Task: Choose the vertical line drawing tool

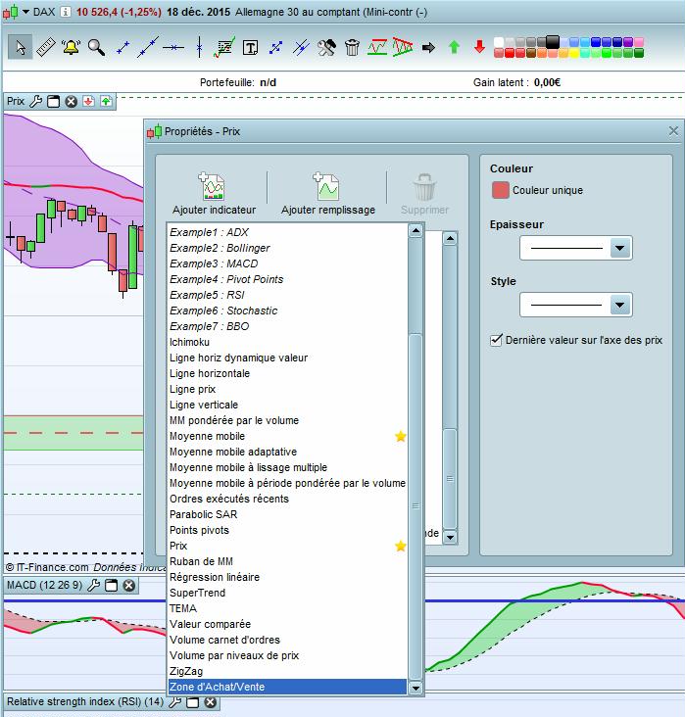Action: coord(199,47)
